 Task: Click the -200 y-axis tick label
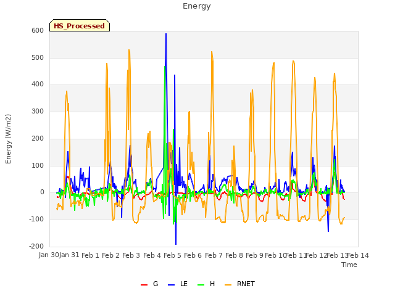pos(36,246)
